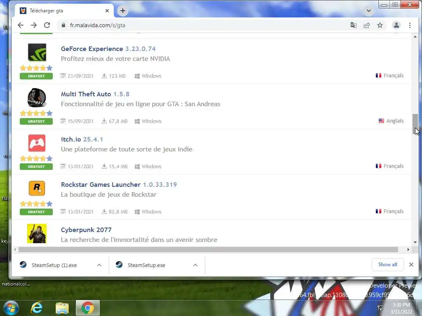422x316 pixels.
Task: Open the Multi Theft Auto app icon
Action: [x=37, y=98]
